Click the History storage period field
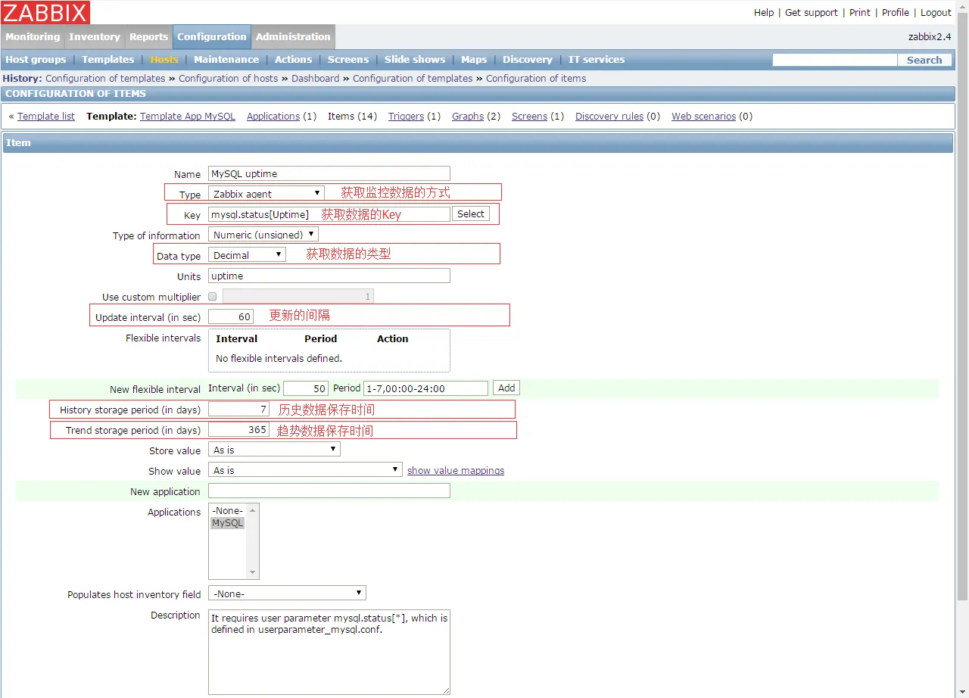The height and width of the screenshot is (698, 969). (x=238, y=409)
